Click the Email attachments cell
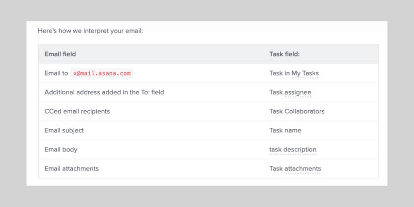Viewport: 414px width, 207px height. coord(71,168)
